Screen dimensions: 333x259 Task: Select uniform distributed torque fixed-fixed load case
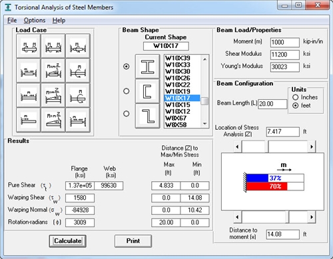tap(29, 95)
